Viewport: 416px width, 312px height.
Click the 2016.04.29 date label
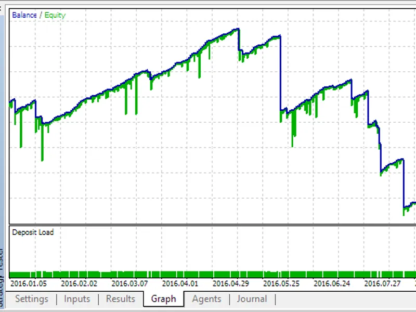(x=231, y=283)
